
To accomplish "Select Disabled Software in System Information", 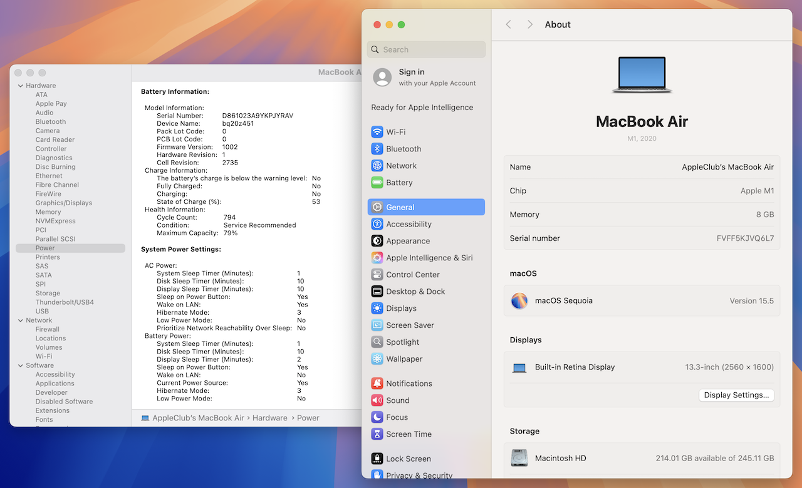I will [64, 402].
